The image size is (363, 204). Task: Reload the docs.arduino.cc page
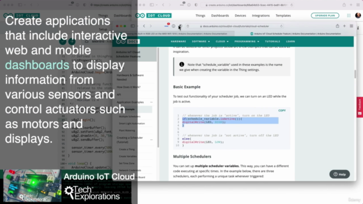point(281,26)
